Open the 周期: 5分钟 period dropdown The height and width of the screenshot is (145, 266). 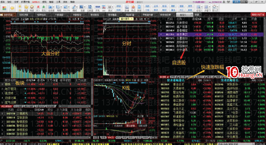(x=259, y=80)
